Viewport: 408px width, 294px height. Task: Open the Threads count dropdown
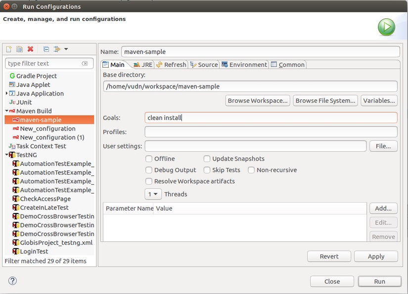coord(153,194)
